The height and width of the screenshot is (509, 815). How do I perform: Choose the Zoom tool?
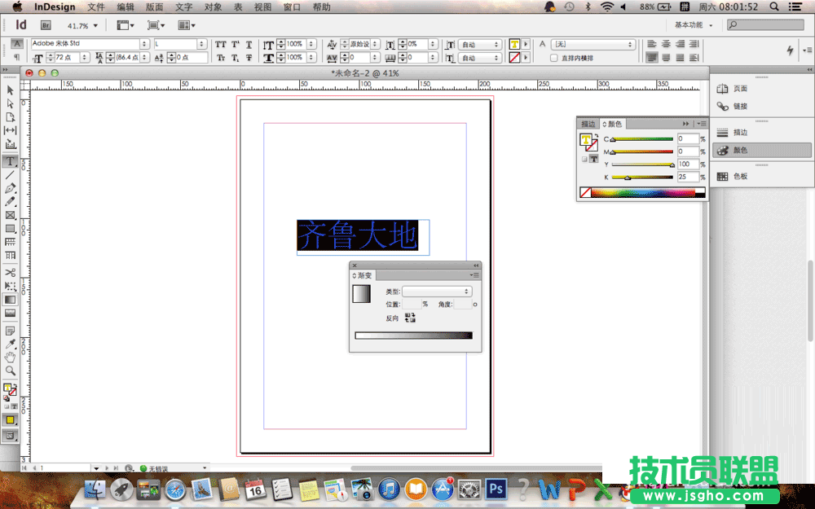click(10, 371)
